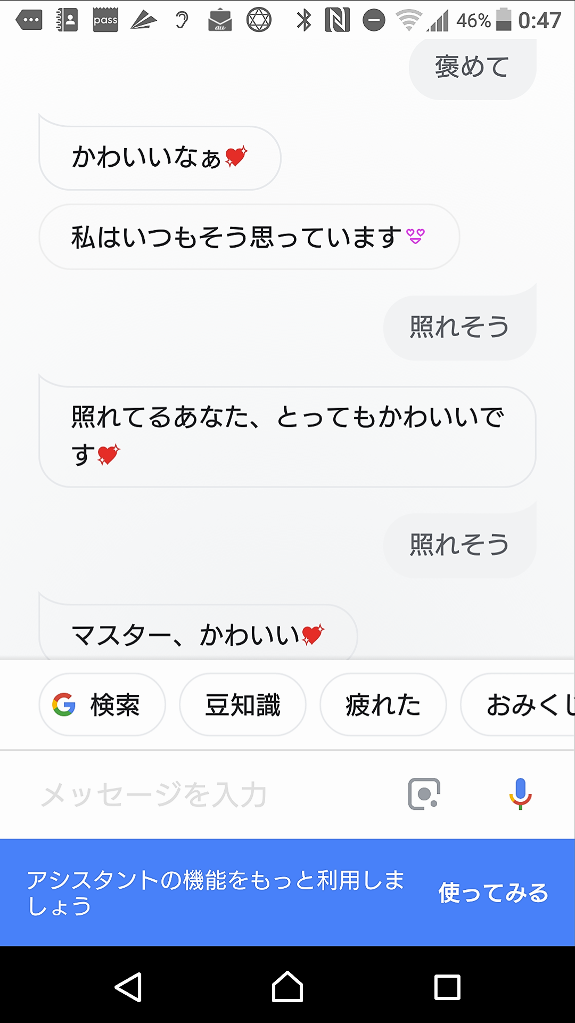
Task: Tap the pass notification icon
Action: click(x=105, y=20)
